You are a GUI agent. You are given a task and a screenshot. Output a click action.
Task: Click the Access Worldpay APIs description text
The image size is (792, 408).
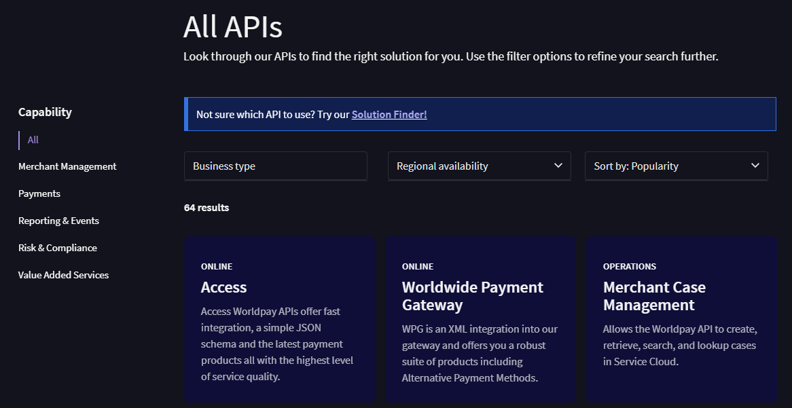coord(278,344)
